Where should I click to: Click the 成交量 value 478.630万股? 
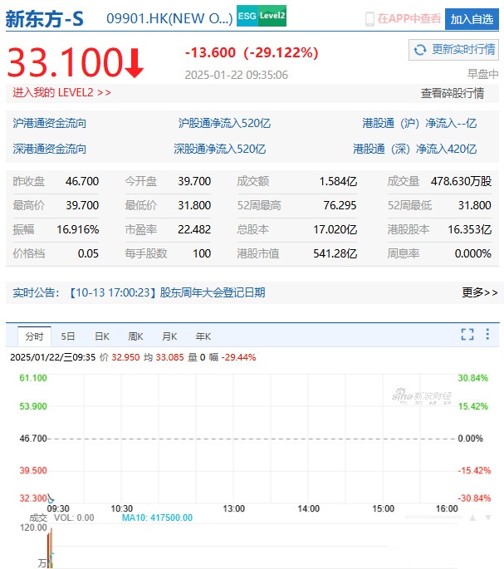coord(461,181)
